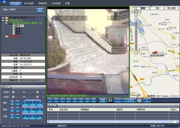Zoom out map with minus icon
Viewport: 180px width, 128px height.
click(136, 53)
